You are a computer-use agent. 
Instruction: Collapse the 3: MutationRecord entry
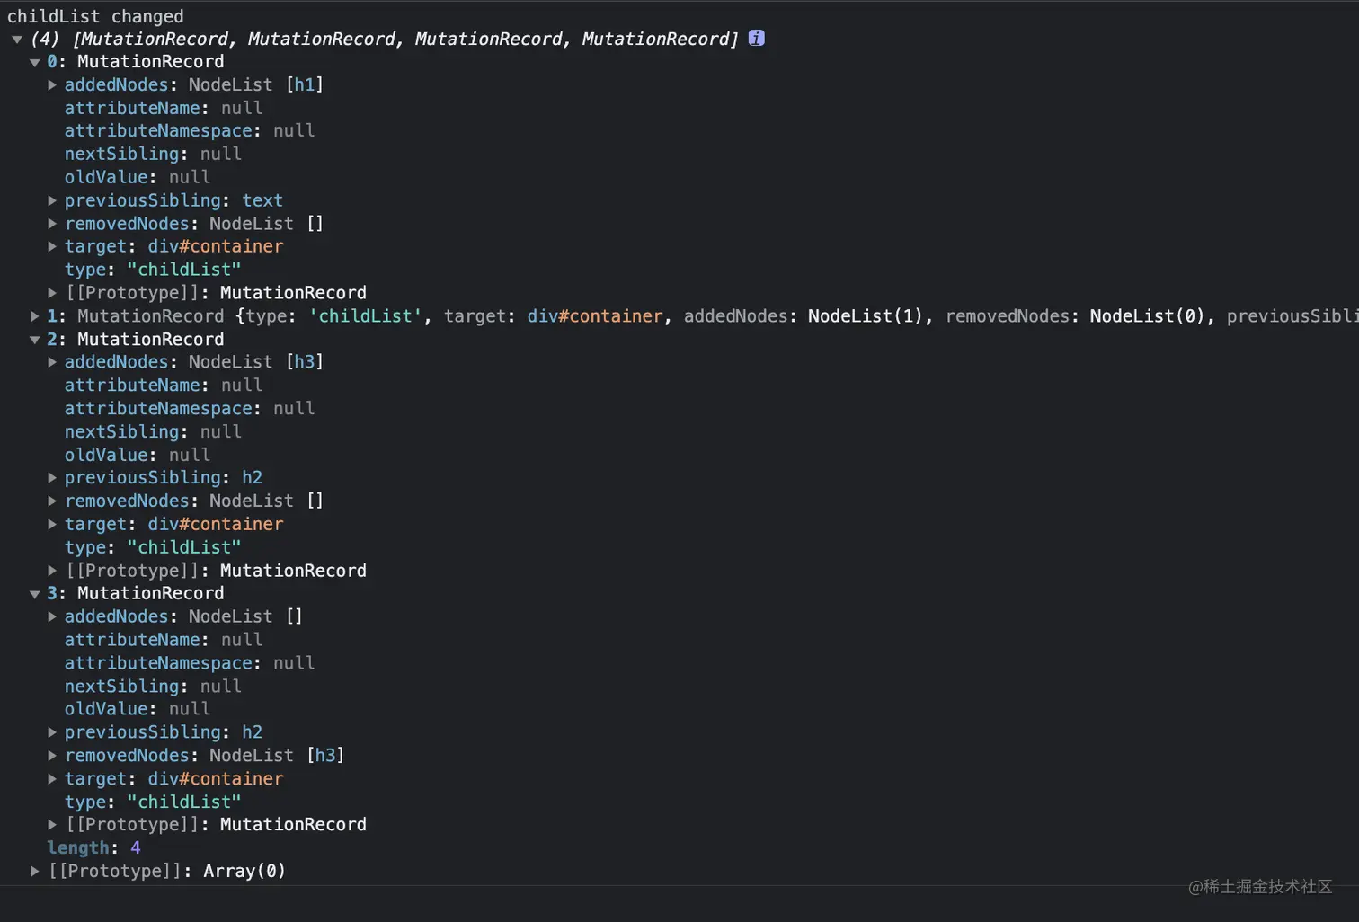(34, 594)
